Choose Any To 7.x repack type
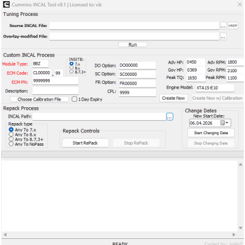245x245 pixels. point(11,130)
